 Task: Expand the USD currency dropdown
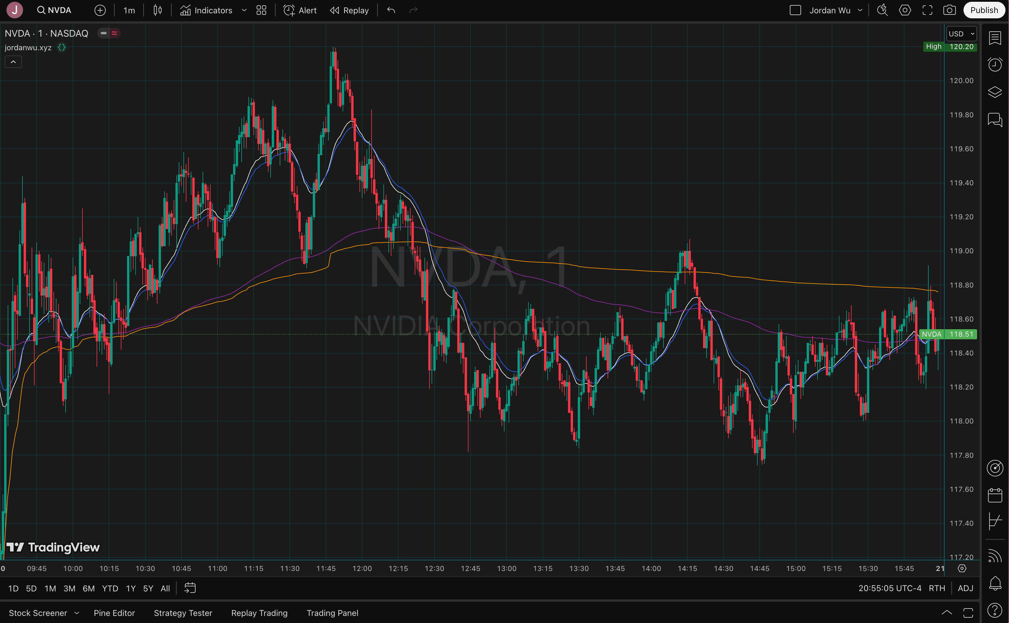point(961,34)
